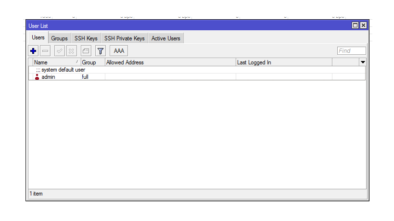Screen dimensions: 394x221
Task: Switch to the Groups tab
Action: coord(59,38)
